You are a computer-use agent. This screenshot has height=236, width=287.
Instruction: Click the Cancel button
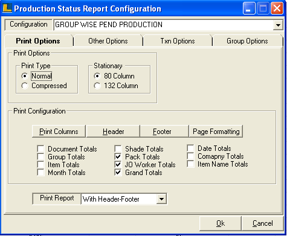(x=262, y=223)
